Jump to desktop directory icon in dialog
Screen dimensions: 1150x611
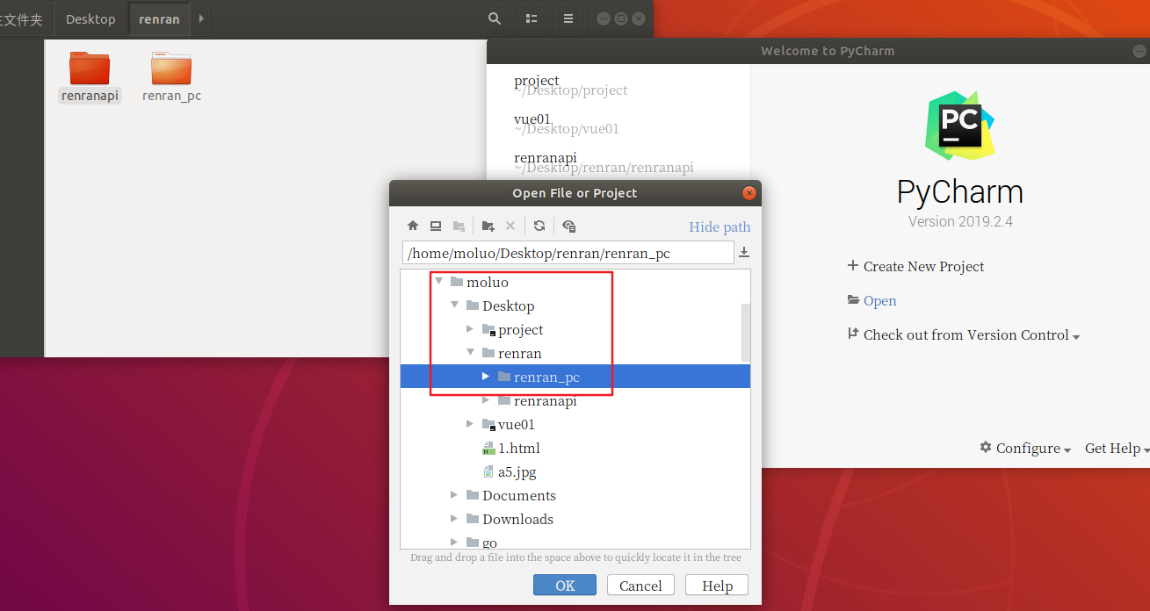(x=436, y=226)
